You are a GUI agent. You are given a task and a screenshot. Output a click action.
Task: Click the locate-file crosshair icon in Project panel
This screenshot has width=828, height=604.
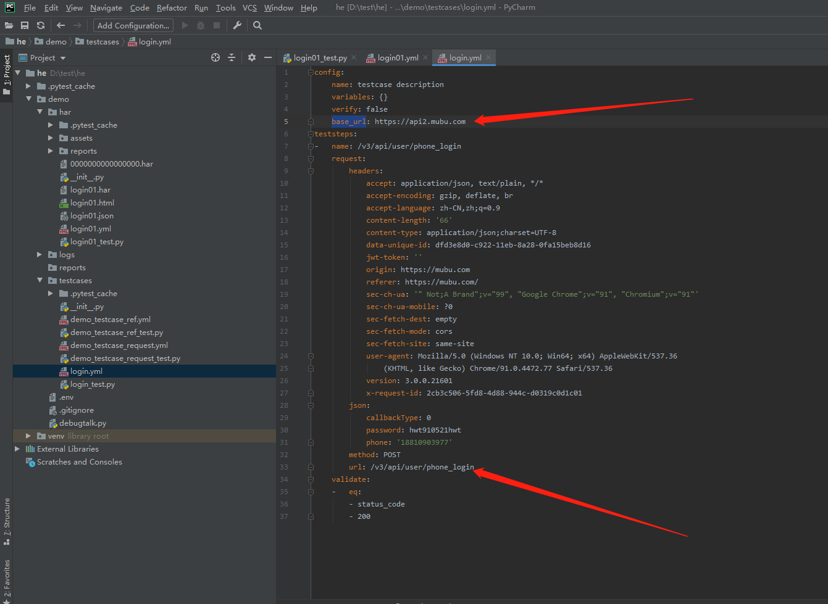[215, 57]
